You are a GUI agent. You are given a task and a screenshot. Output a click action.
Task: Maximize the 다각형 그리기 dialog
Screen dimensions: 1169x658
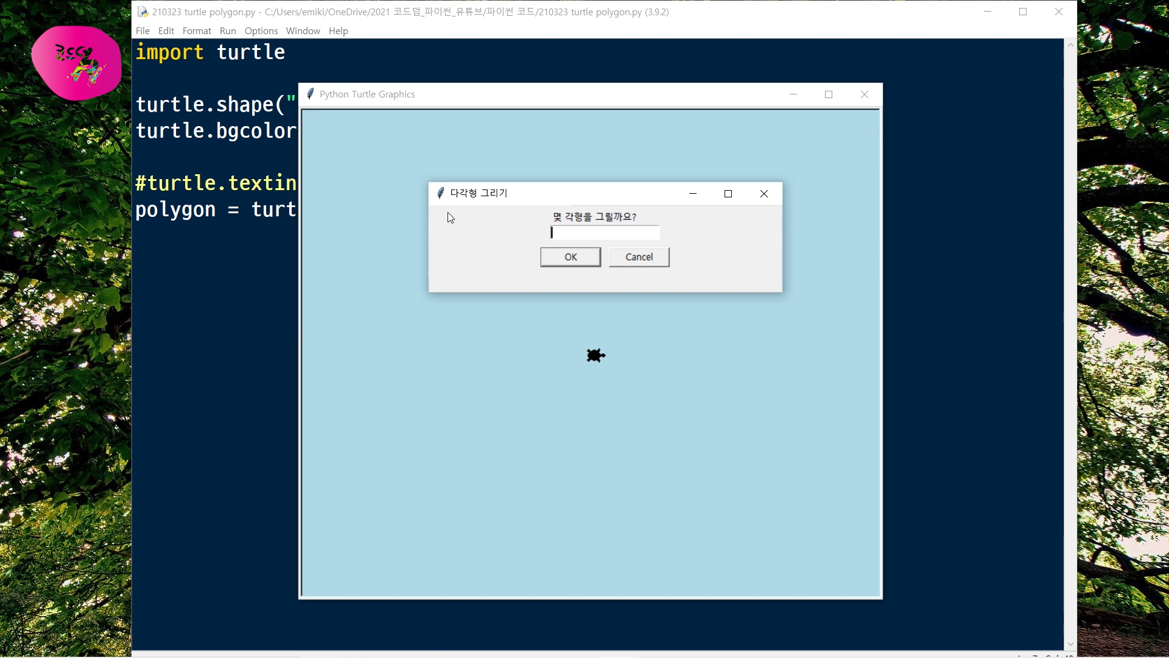[x=728, y=194]
